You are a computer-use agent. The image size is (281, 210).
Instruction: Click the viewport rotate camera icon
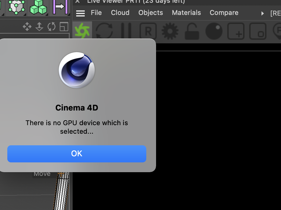pyautogui.click(x=52, y=27)
